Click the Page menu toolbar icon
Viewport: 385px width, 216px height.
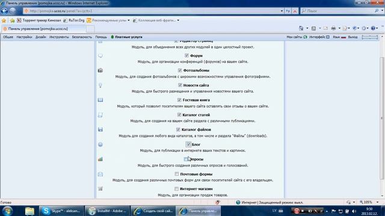(345, 28)
